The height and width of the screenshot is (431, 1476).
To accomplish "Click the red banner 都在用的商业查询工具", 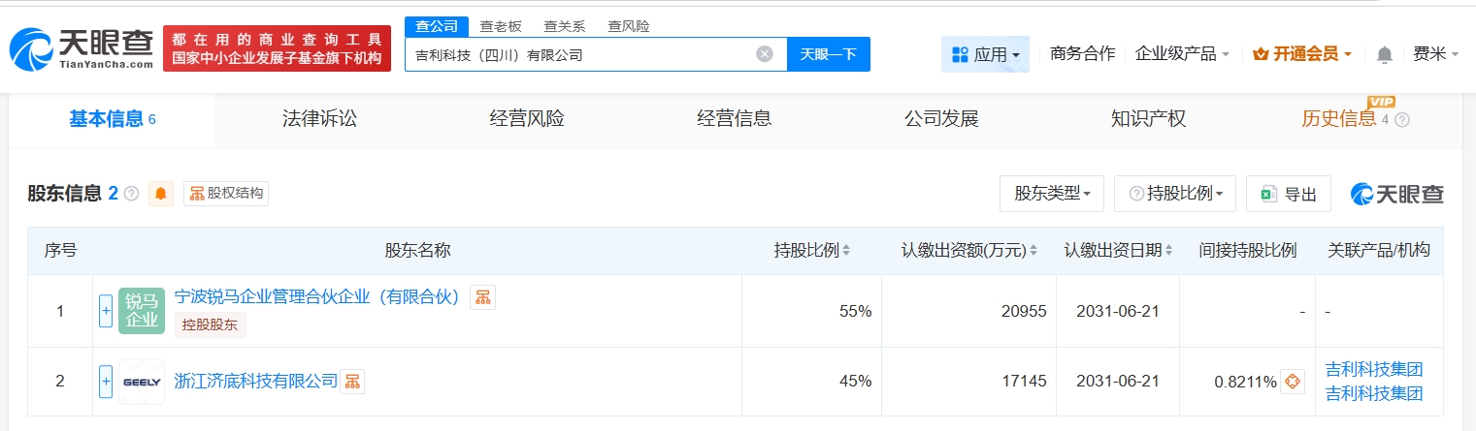I will pos(277,47).
